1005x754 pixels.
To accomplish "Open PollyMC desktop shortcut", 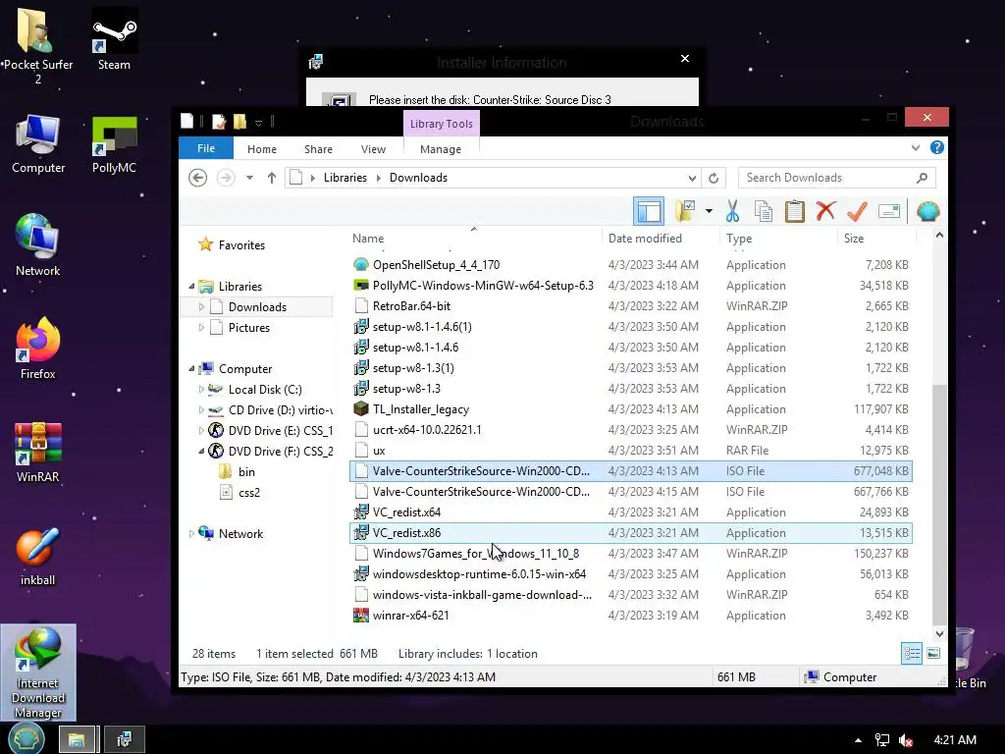I will (114, 144).
